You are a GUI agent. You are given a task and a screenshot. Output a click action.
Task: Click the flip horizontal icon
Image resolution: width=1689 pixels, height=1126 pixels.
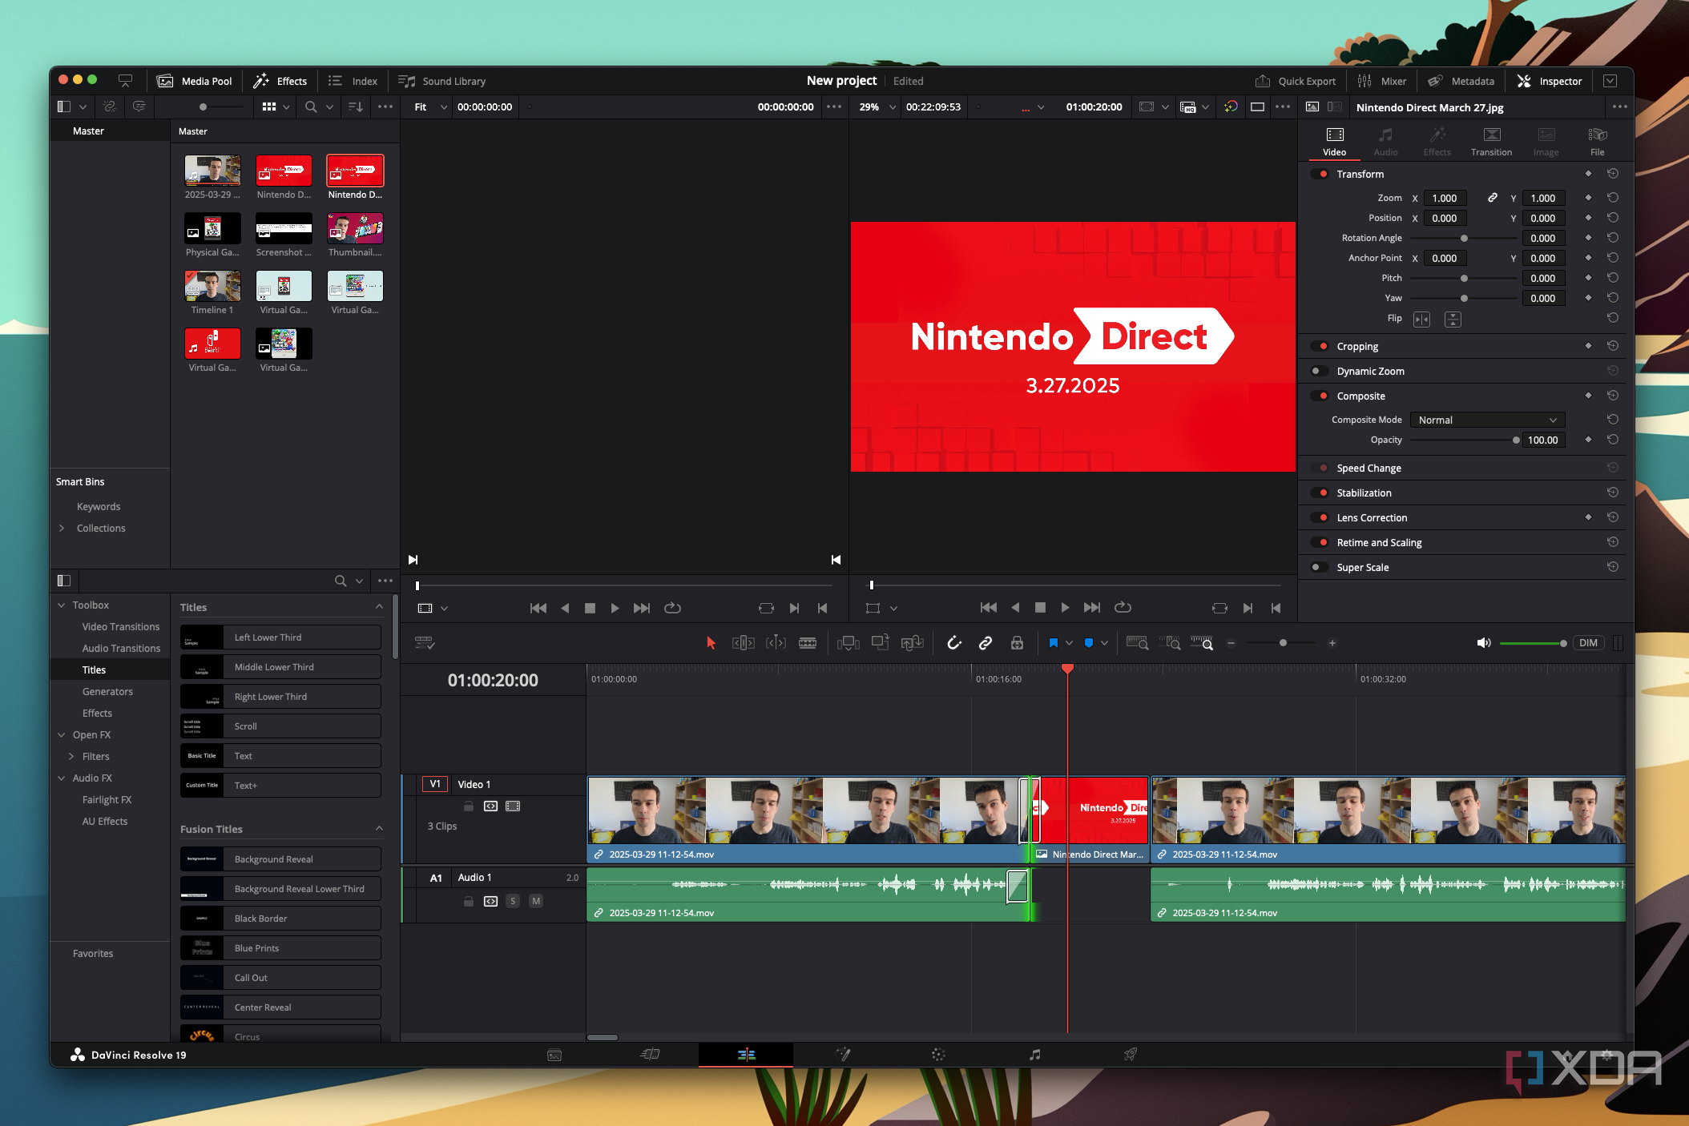click(x=1421, y=320)
